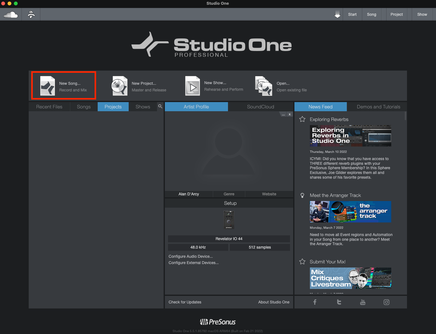This screenshot has height=334, width=436.
Task: Open the Facebook link icon
Action: pos(315,302)
